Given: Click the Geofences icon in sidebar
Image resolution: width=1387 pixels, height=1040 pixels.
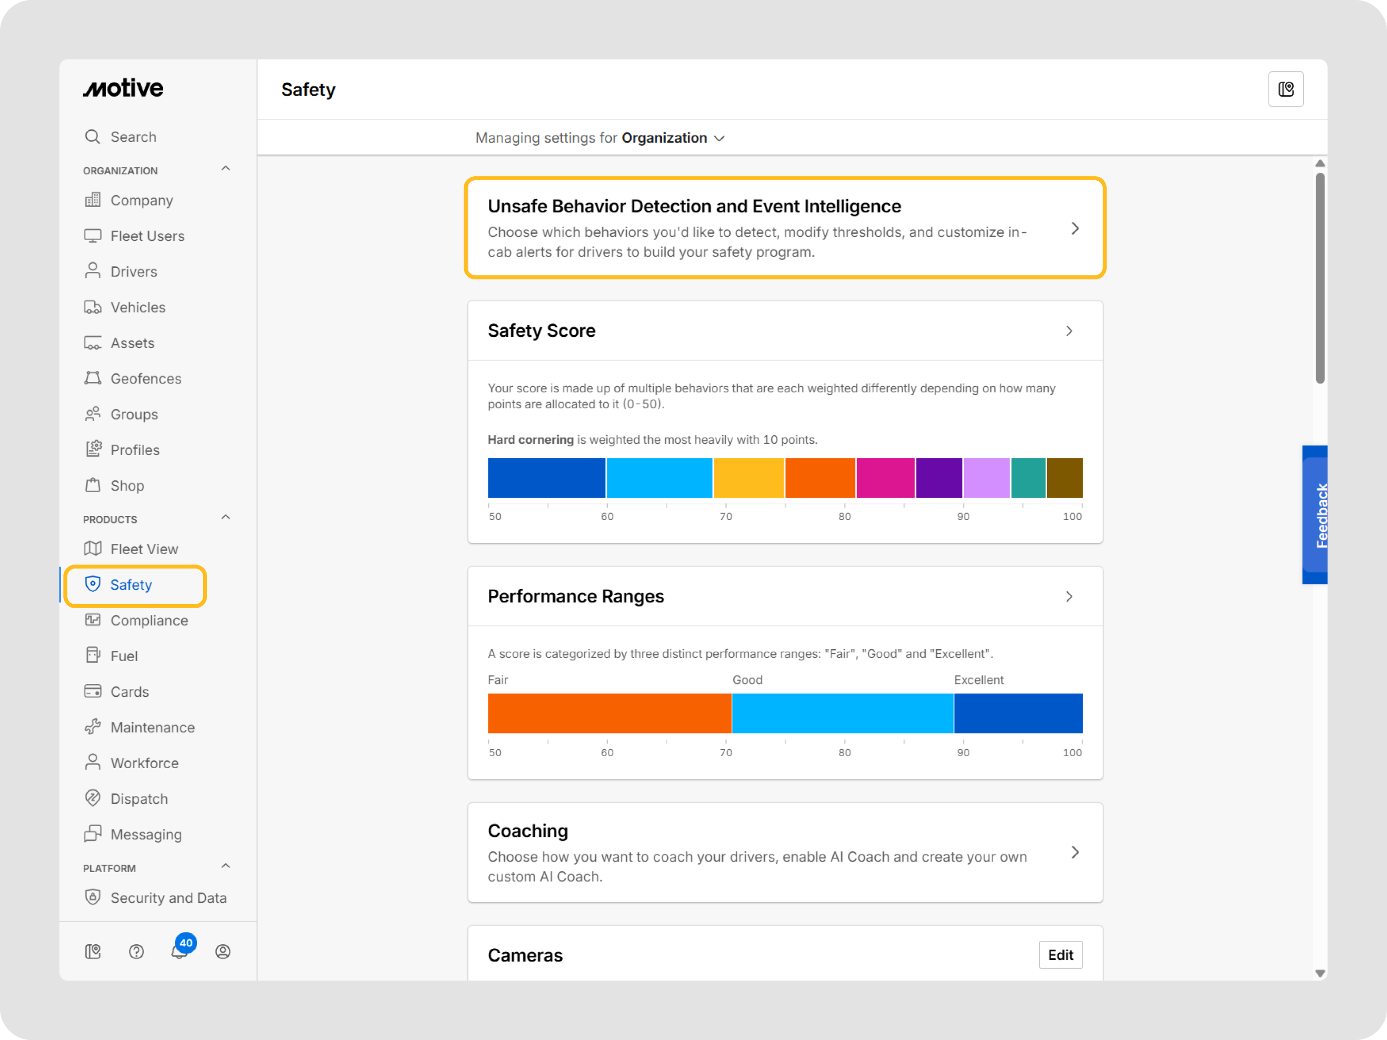Looking at the screenshot, I should coord(93,378).
